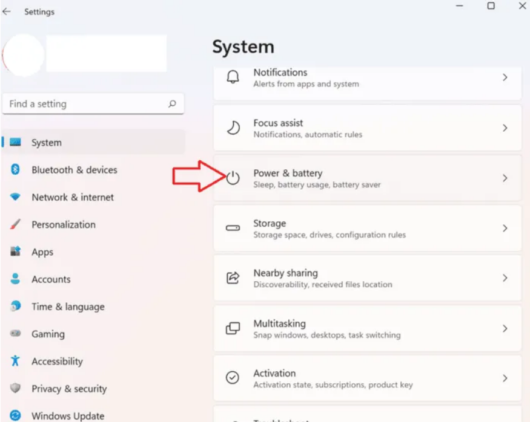Click the Bluetooth icon in the sidebar

click(16, 170)
